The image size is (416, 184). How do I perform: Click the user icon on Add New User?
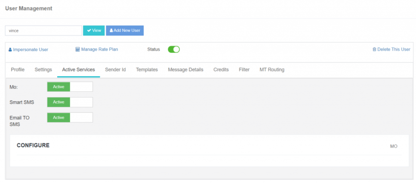[111, 31]
